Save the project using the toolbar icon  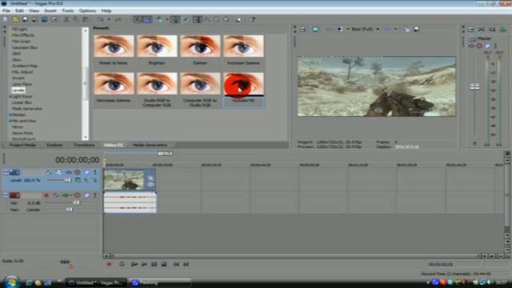(x=25, y=19)
